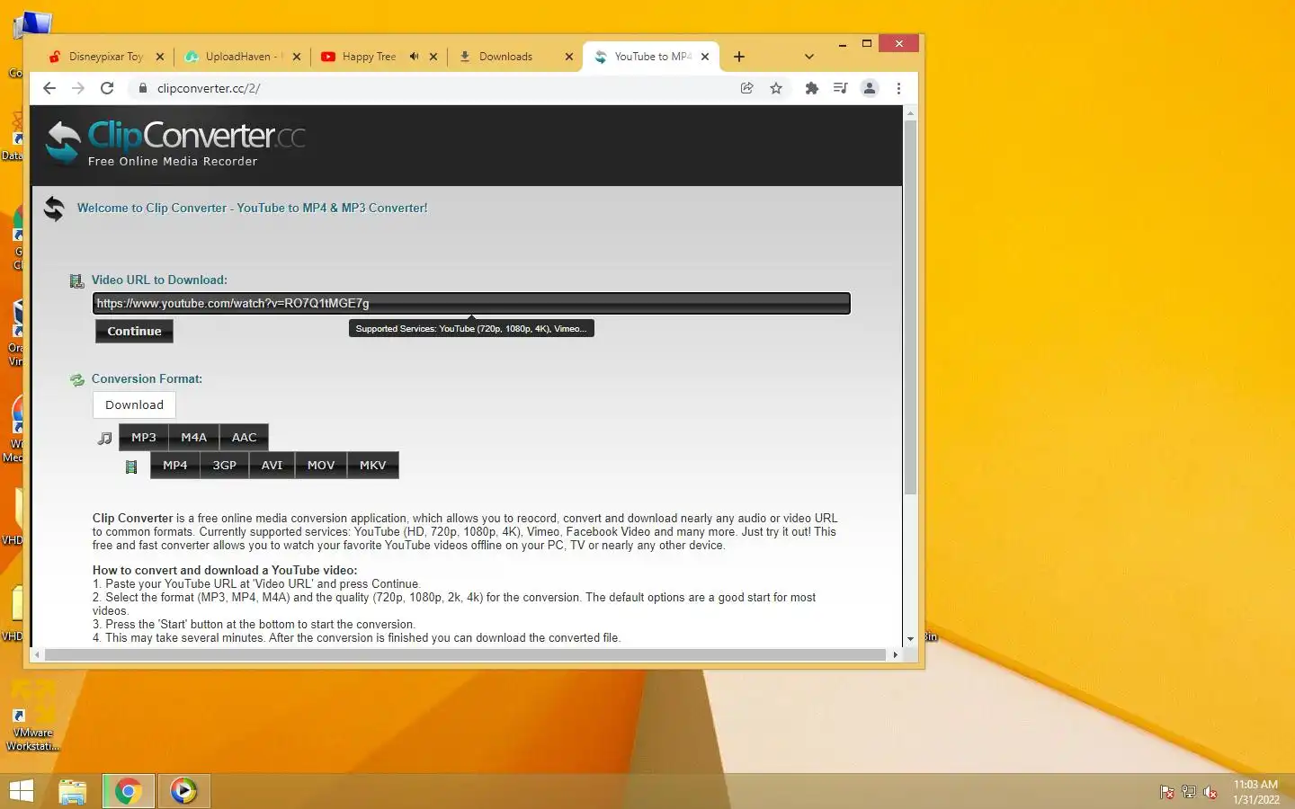1295x809 pixels.
Task: Open Chrome three-dot menu
Action: pyautogui.click(x=898, y=88)
